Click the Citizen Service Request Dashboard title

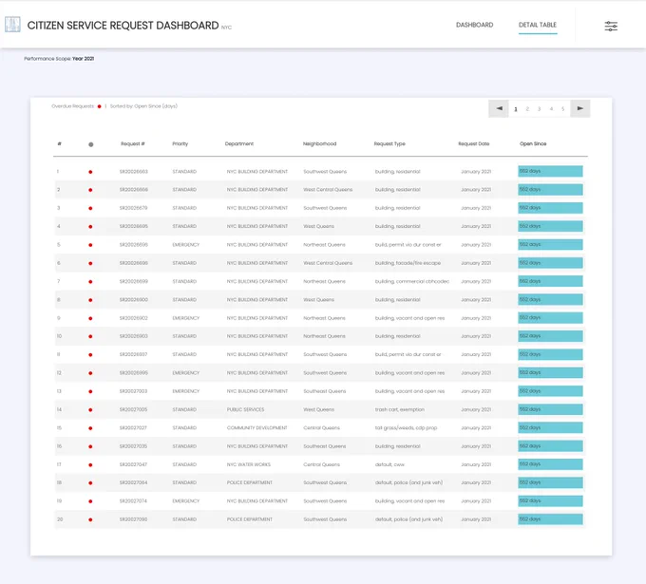click(x=123, y=26)
